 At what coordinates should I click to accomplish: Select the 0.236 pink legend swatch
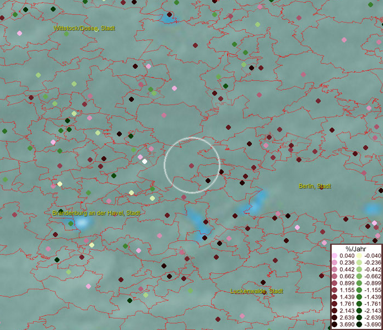click(335, 262)
